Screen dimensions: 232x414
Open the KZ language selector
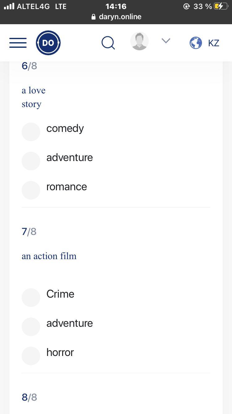[x=214, y=43]
